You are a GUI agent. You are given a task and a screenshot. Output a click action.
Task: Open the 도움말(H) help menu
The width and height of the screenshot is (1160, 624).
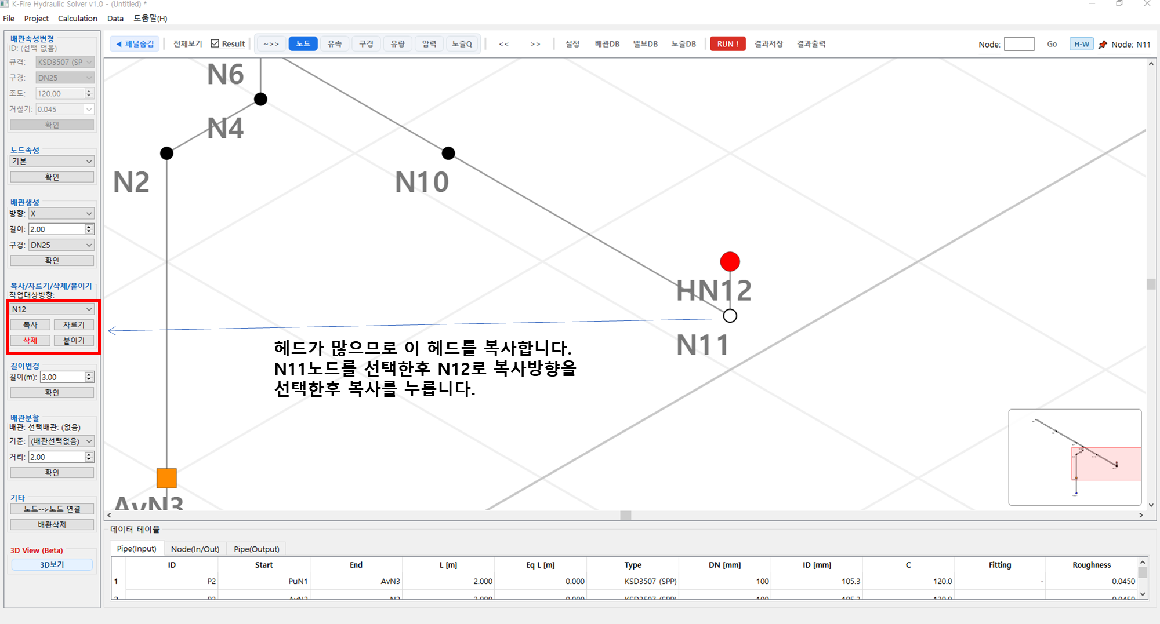click(150, 19)
